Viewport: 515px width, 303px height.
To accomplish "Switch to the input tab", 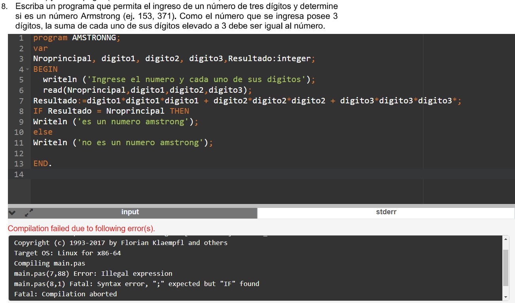I will (130, 212).
